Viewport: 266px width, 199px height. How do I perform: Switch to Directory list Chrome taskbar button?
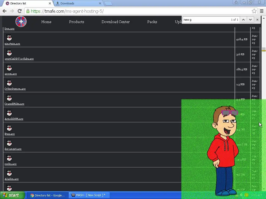pyautogui.click(x=48, y=195)
